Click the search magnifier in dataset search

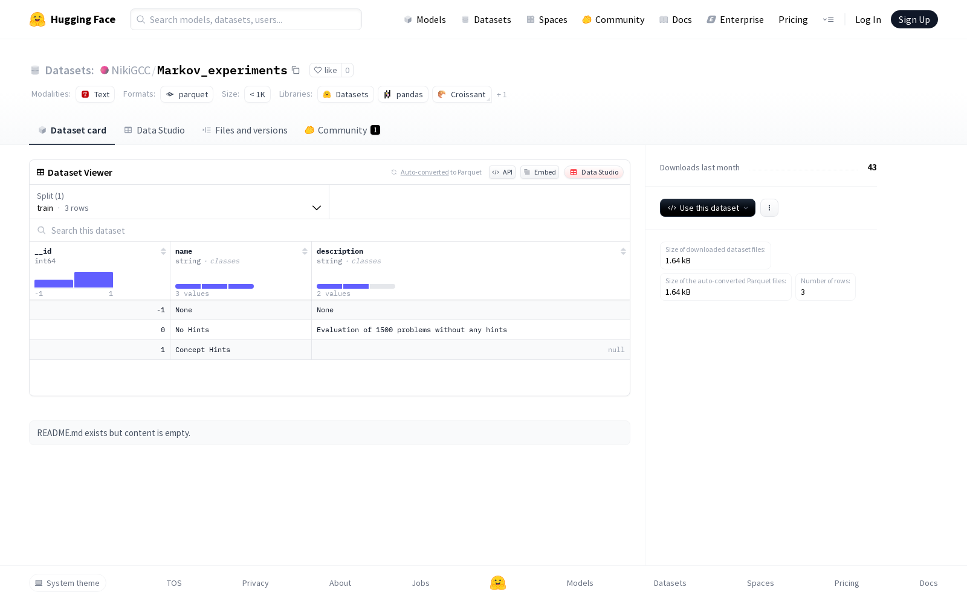click(x=42, y=230)
